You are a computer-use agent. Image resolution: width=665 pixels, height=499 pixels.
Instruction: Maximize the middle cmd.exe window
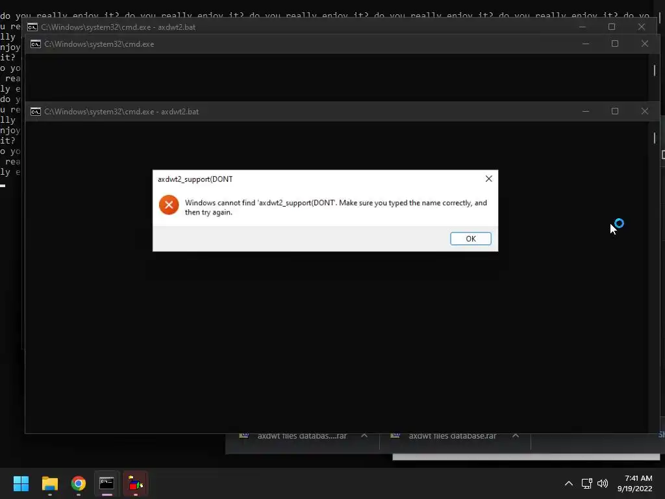(x=615, y=44)
